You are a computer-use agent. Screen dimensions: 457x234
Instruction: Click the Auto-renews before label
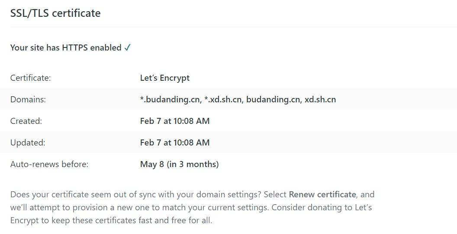point(49,164)
